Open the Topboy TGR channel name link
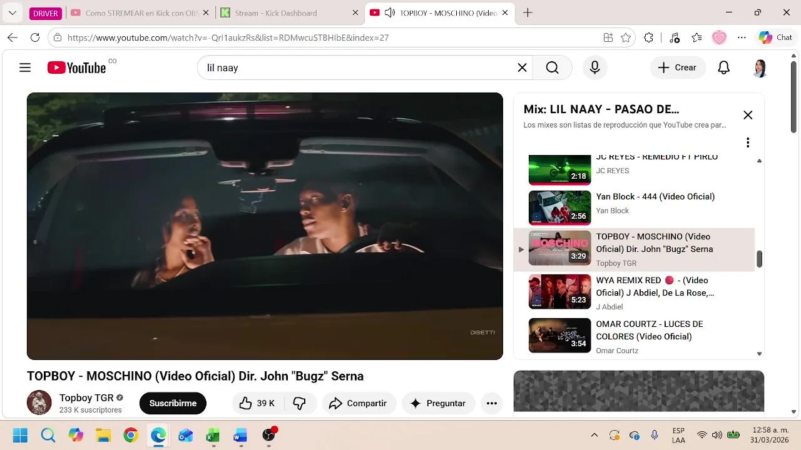Image resolution: width=801 pixels, height=450 pixels. point(86,397)
